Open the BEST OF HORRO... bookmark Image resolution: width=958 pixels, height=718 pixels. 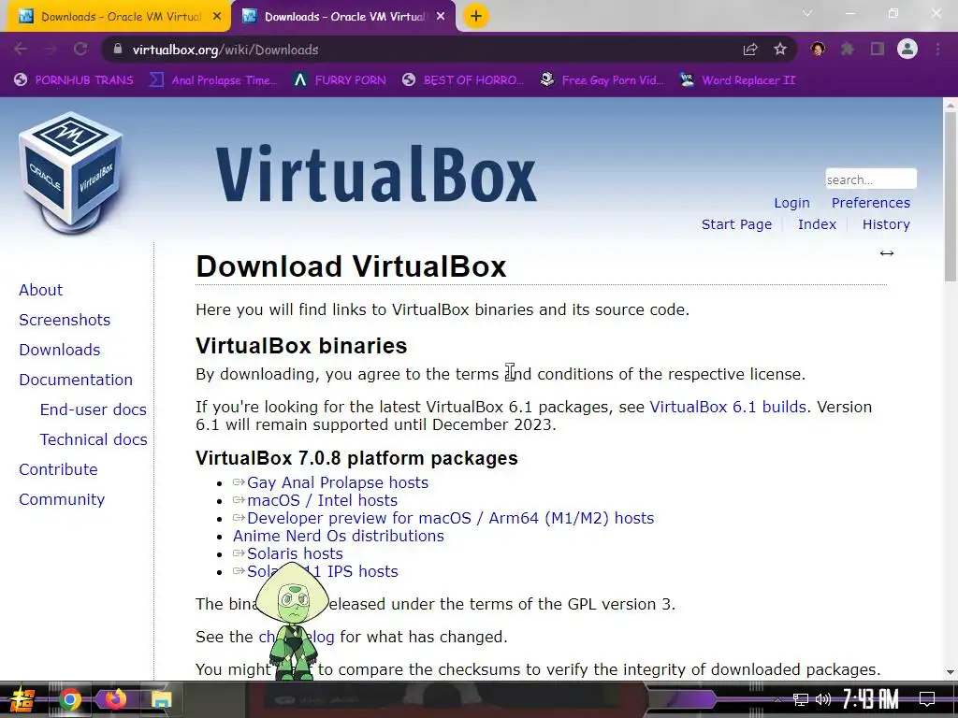[463, 80]
